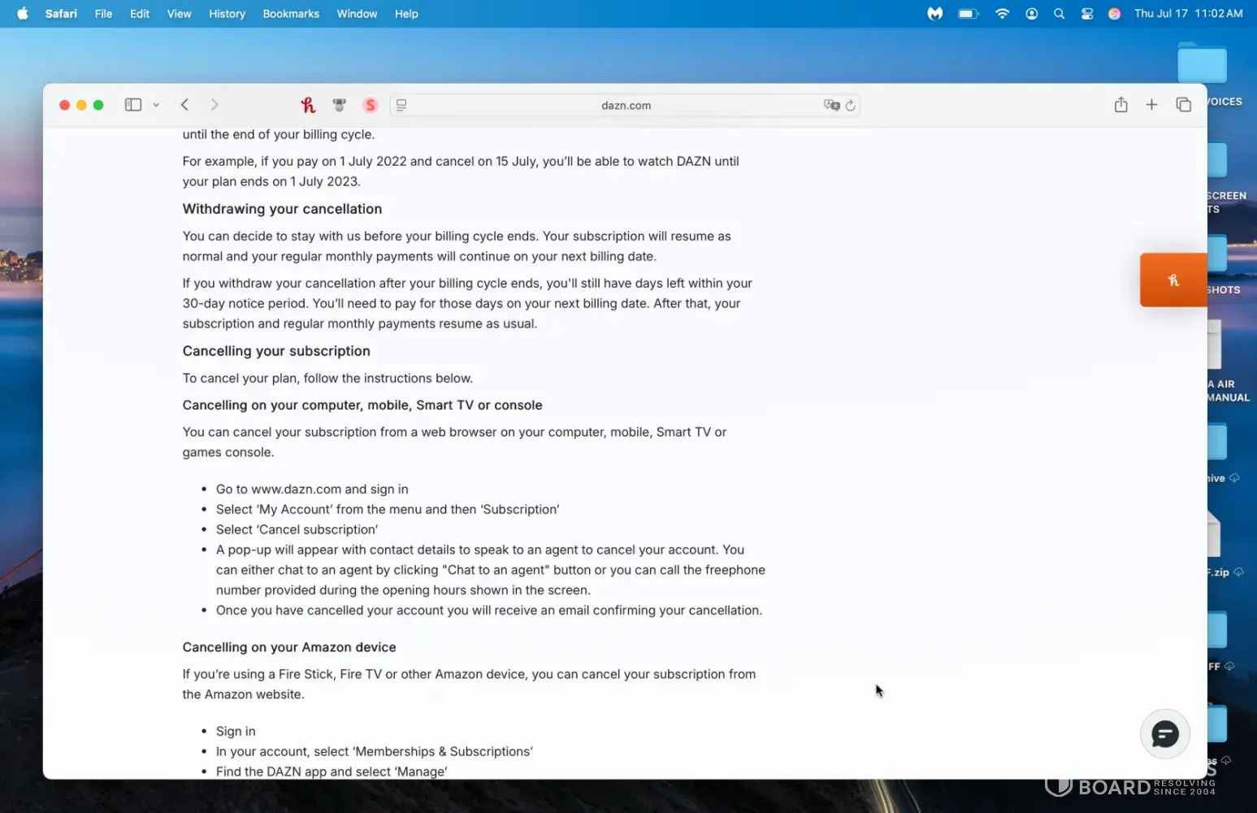Open the Apple menu

(x=23, y=14)
